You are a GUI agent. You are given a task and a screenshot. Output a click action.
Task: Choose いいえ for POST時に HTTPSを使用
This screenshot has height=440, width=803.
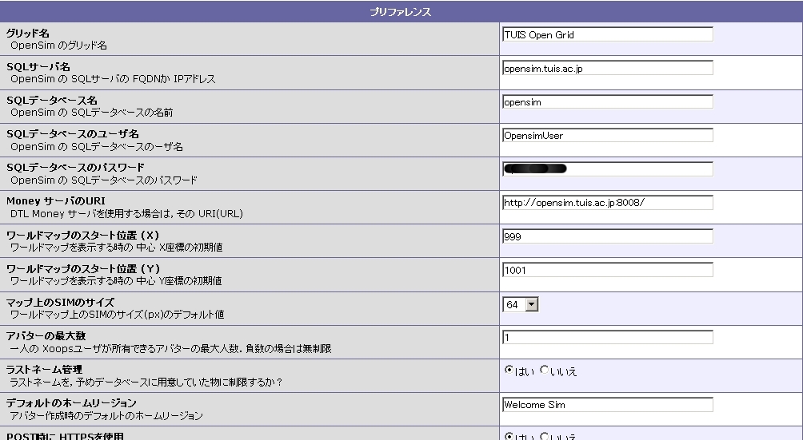[545, 437]
